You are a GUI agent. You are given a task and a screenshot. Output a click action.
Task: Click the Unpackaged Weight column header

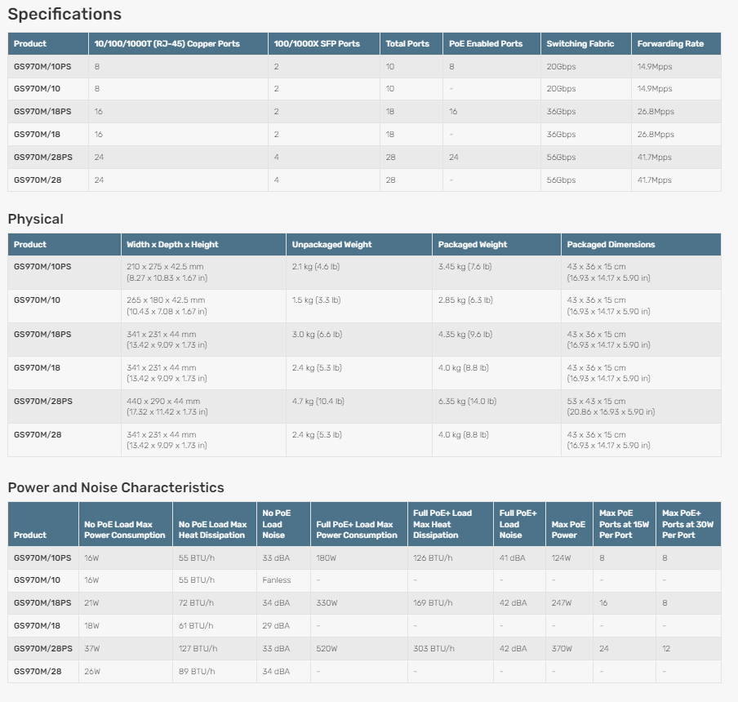[x=331, y=244]
